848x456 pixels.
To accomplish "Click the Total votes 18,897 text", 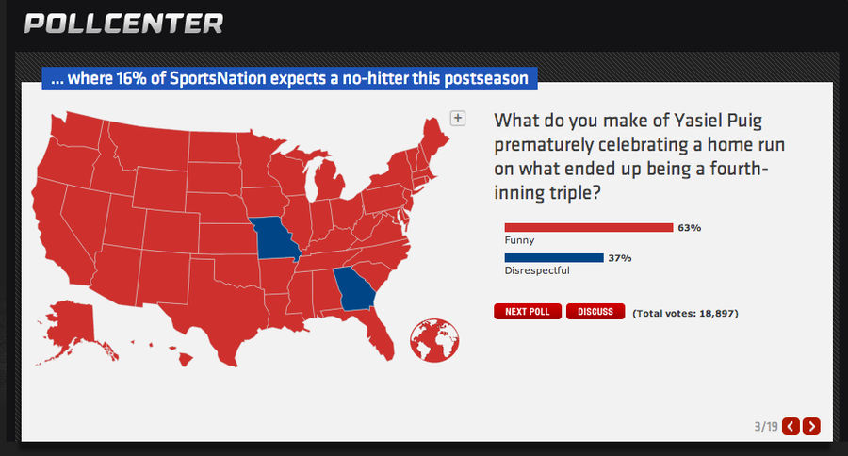I will pos(685,313).
